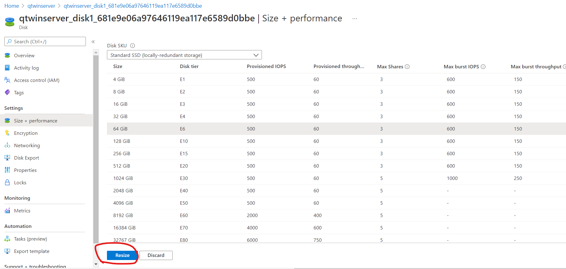
Task: Select the Metrics monitoring icon
Action: pyautogui.click(x=7, y=211)
